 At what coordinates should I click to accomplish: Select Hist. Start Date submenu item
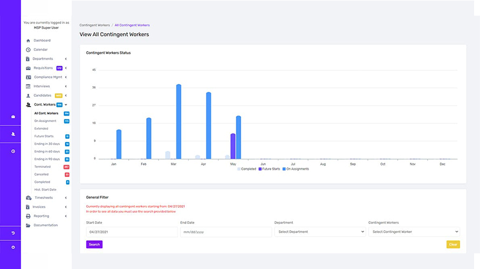pos(45,189)
